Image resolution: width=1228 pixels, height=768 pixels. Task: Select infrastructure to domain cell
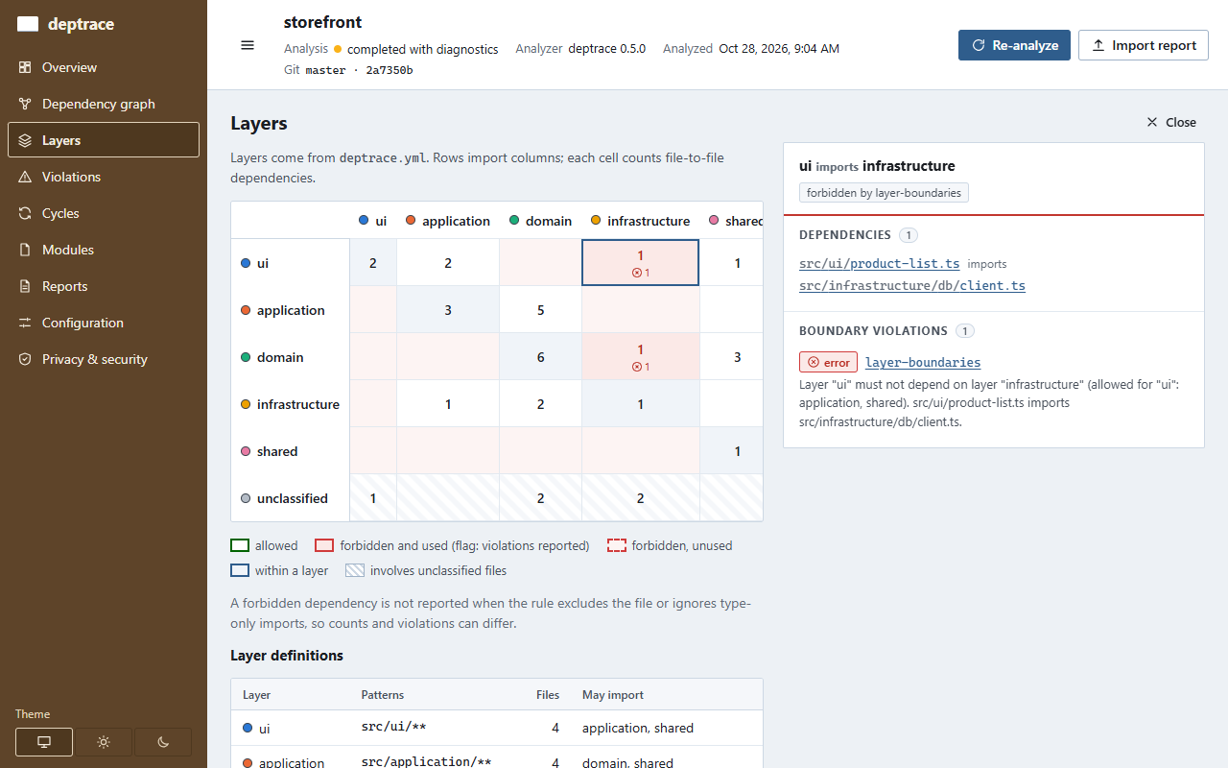(541, 403)
